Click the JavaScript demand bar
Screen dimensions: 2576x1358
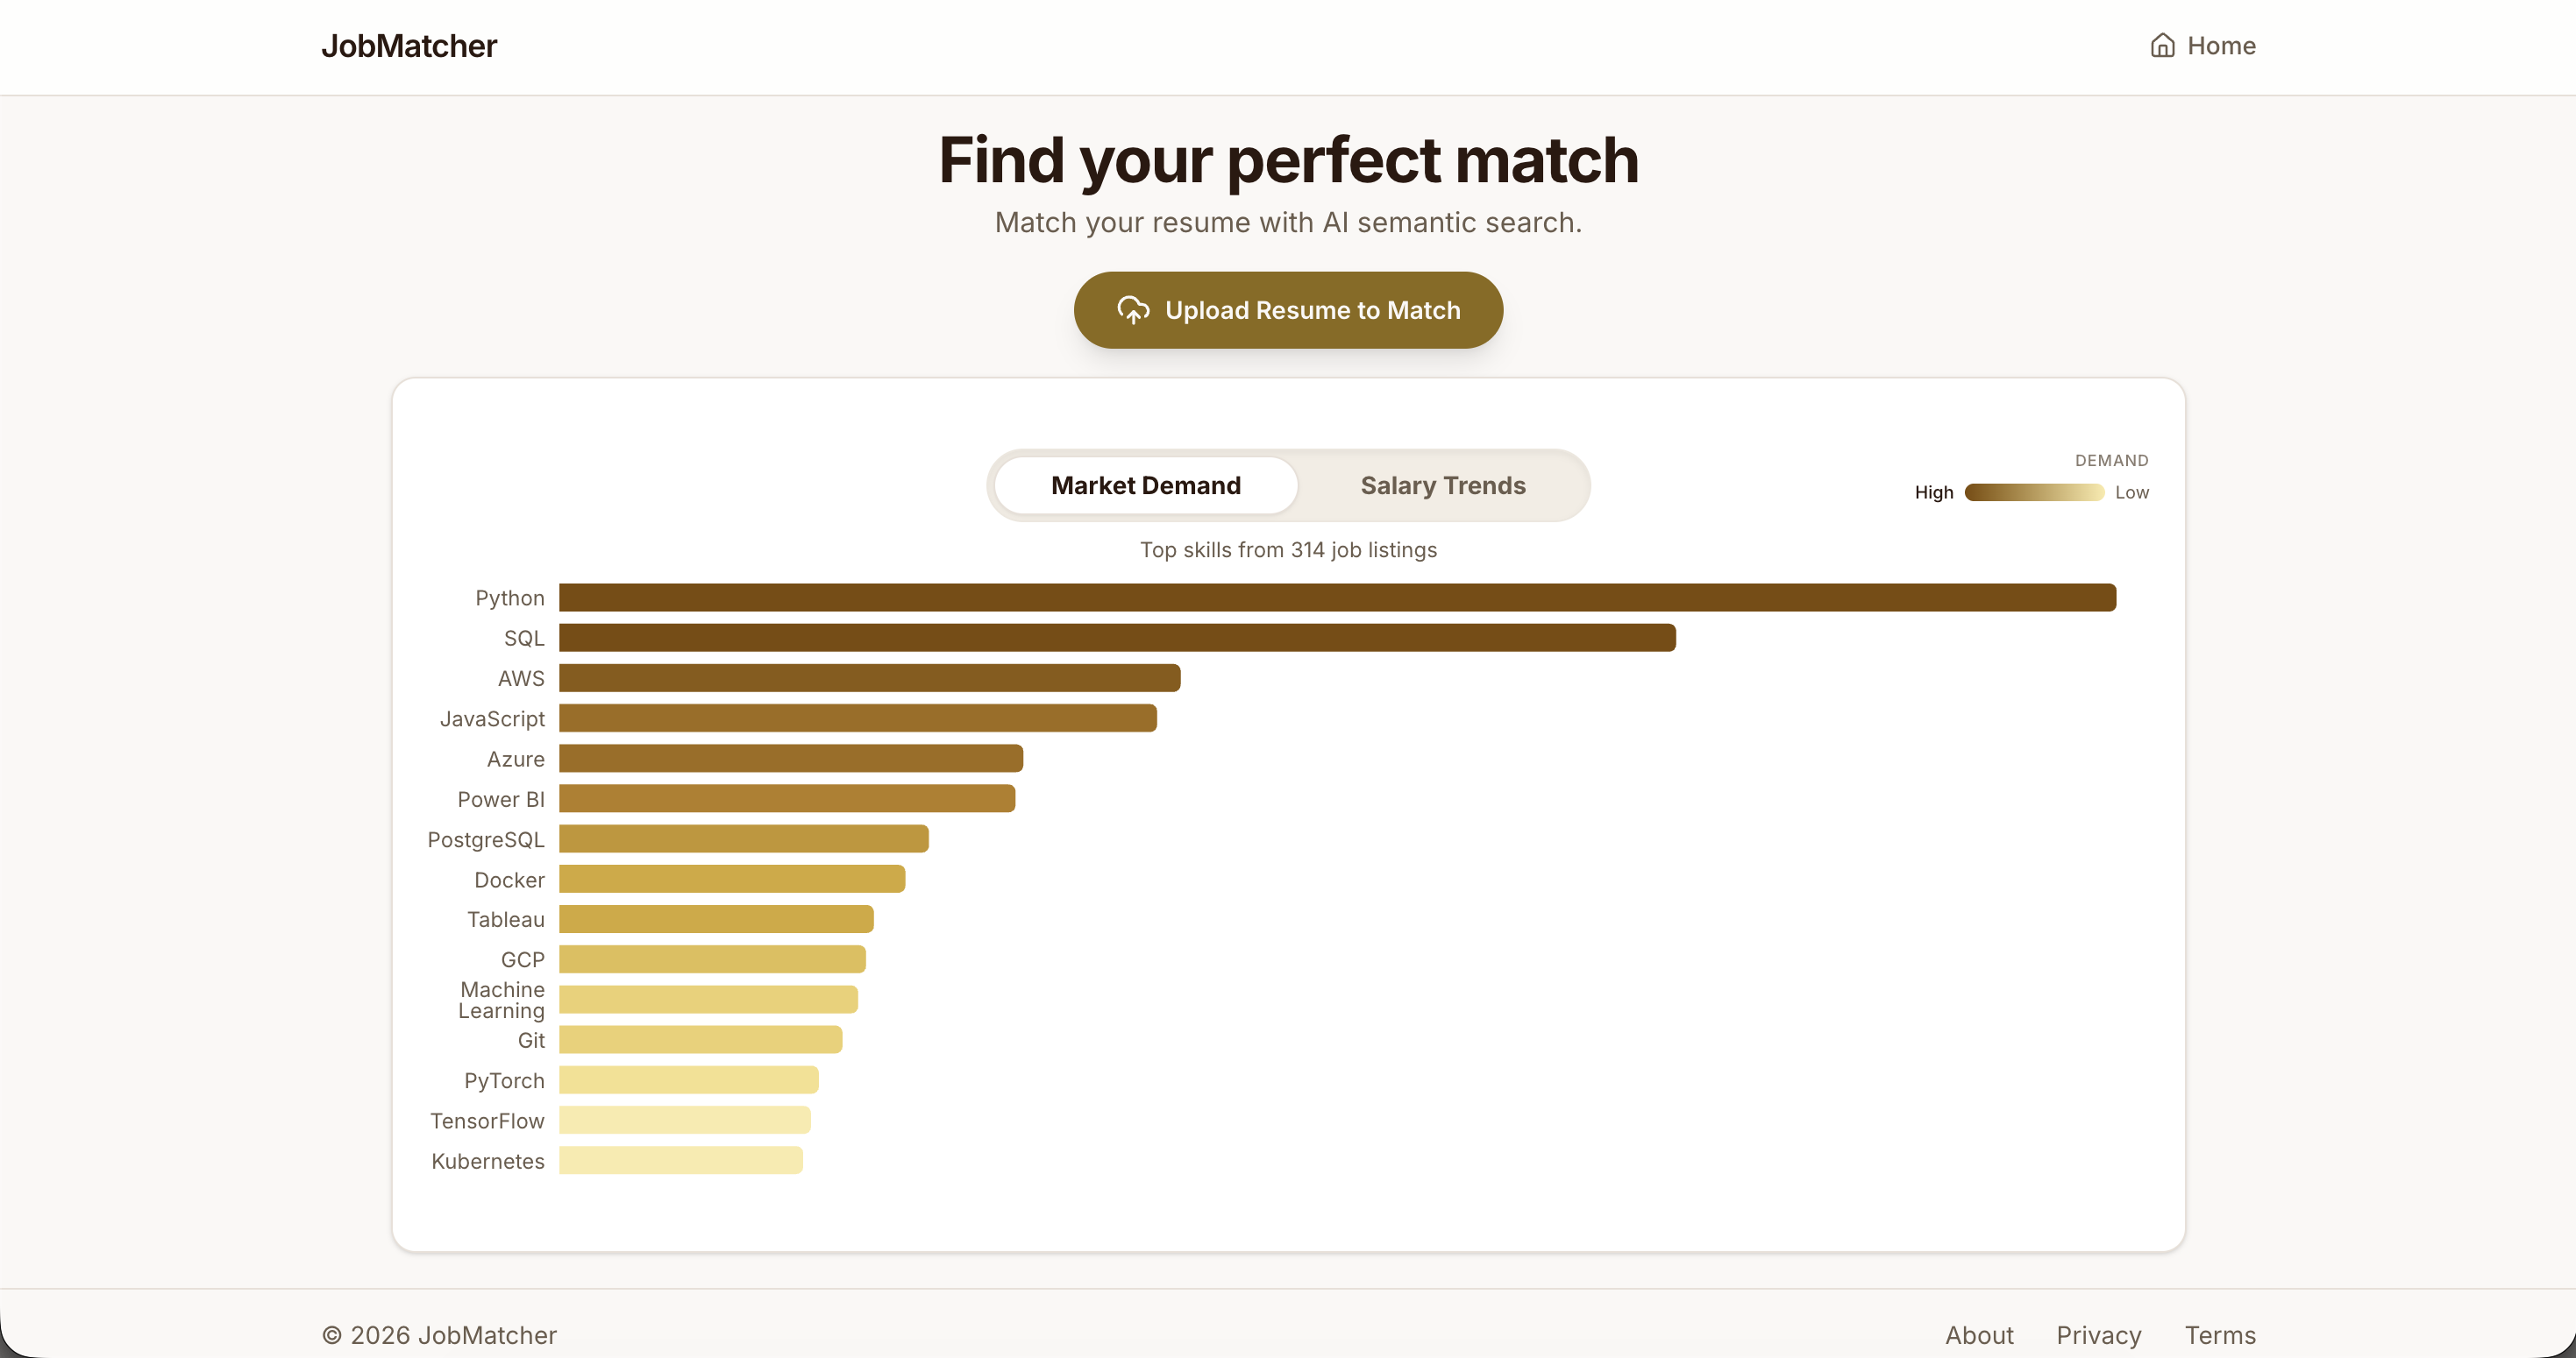(x=857, y=718)
